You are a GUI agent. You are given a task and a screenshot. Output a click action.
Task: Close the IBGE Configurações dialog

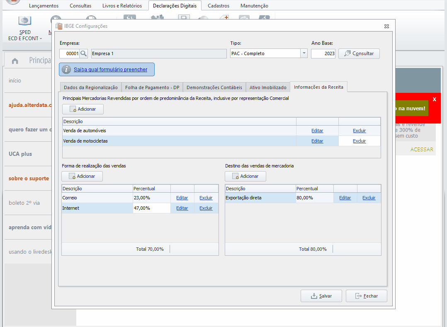386,26
